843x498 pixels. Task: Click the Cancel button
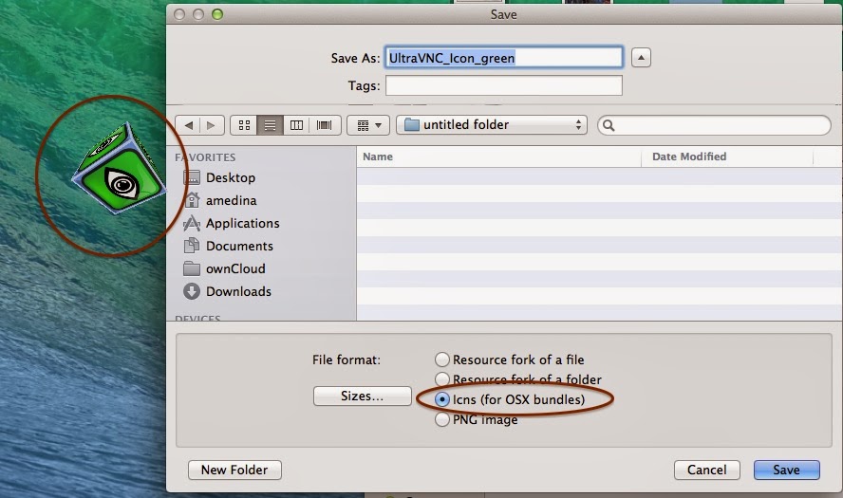tap(706, 470)
